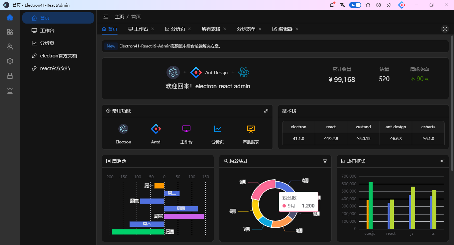The image size is (454, 245).
Task: Open the 分析页 shortcut in 常用功能
Action: (x=218, y=134)
